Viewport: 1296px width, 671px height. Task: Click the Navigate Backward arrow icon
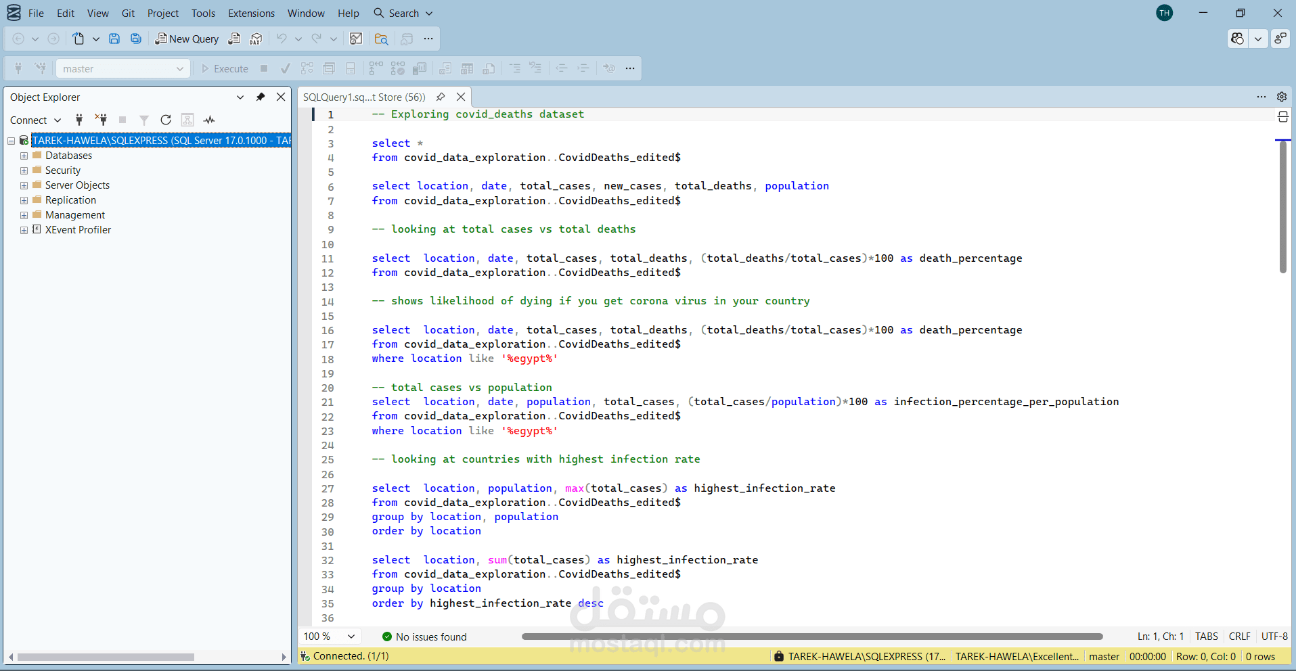(18, 39)
